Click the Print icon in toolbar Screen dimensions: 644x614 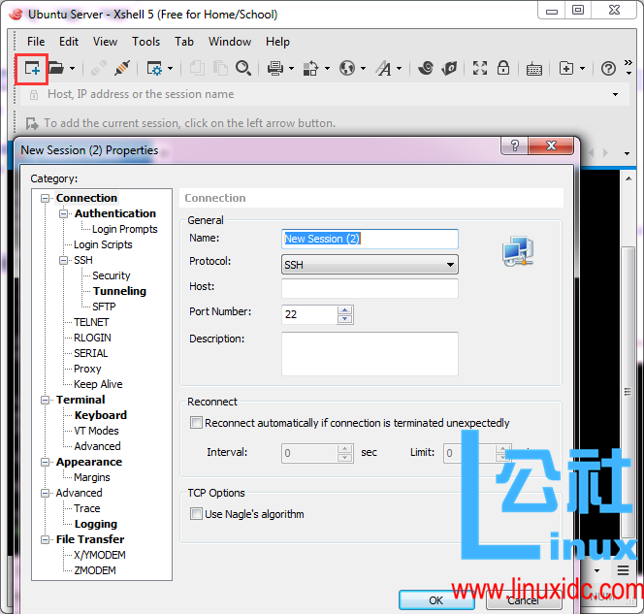[x=274, y=69]
